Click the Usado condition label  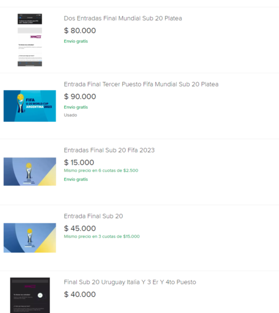point(70,115)
